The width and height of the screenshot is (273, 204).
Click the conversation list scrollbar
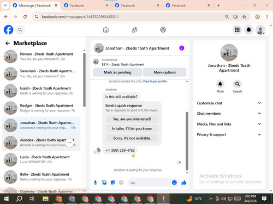84,80
